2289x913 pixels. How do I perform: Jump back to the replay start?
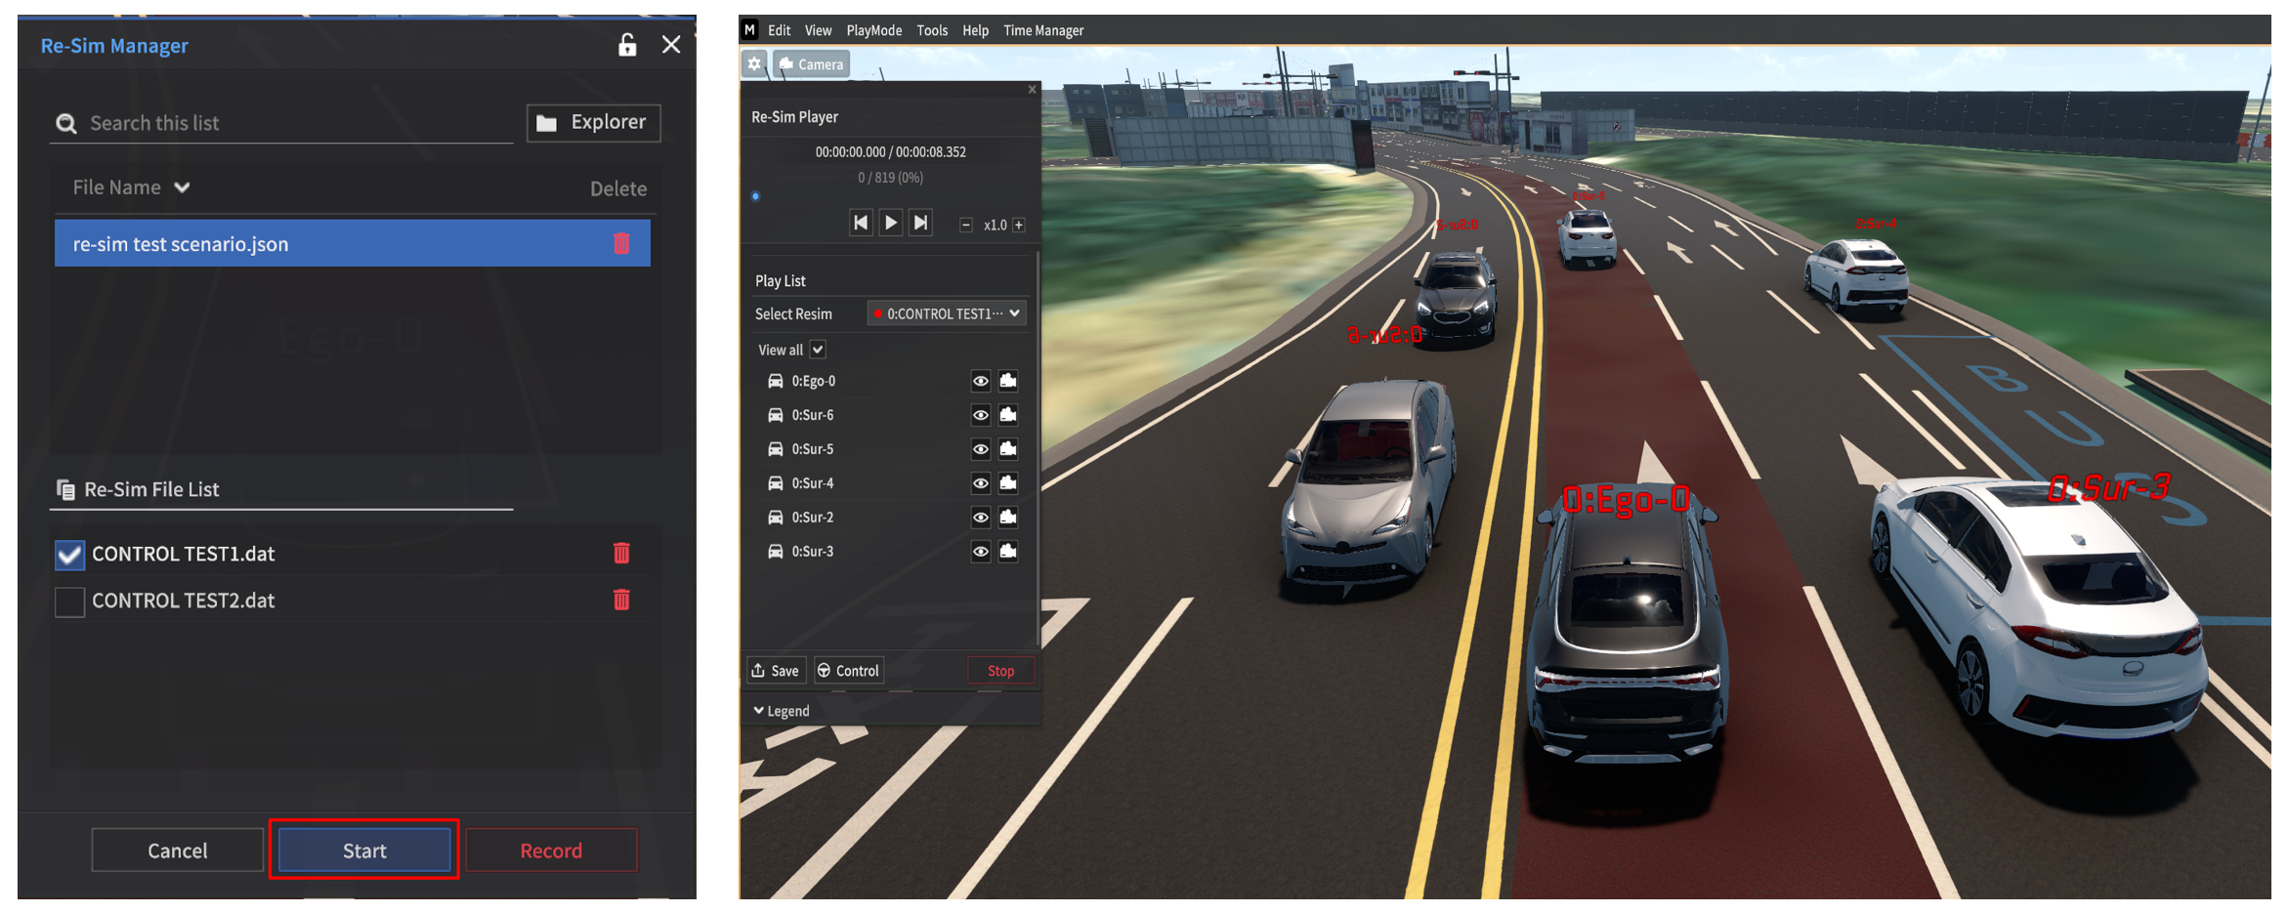(x=860, y=223)
